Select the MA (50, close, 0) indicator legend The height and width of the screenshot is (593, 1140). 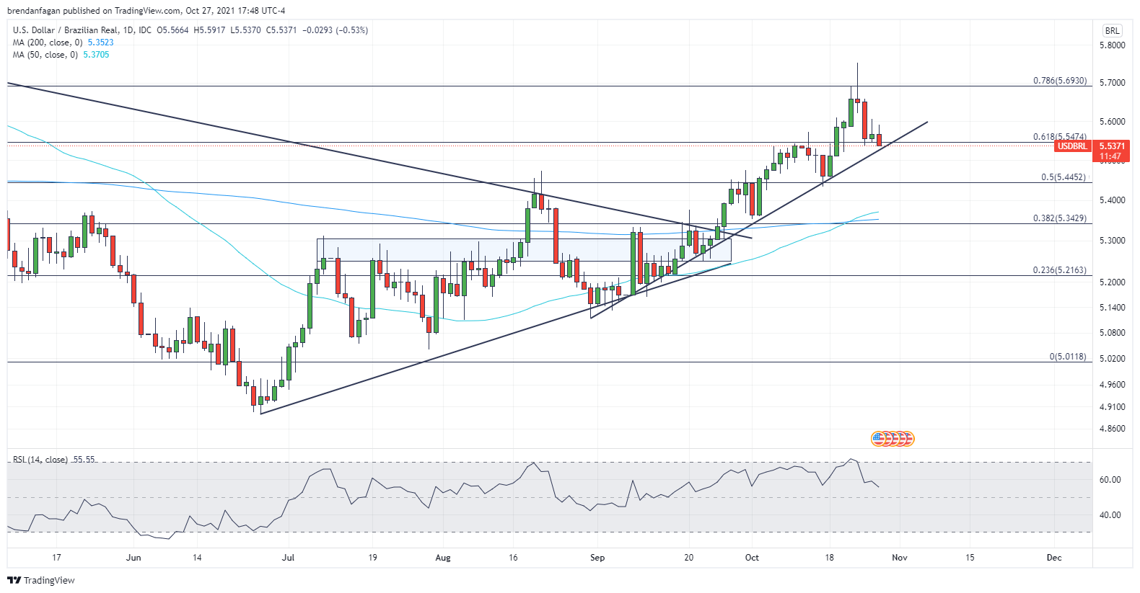click(45, 55)
